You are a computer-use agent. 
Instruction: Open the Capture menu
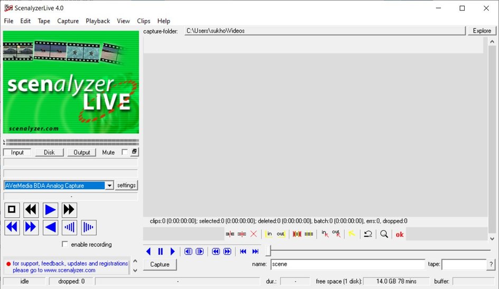(x=68, y=21)
